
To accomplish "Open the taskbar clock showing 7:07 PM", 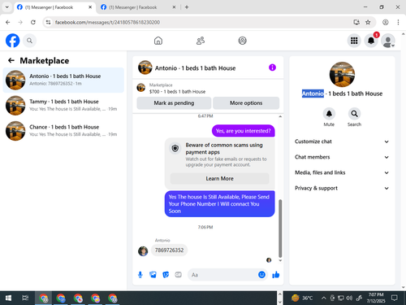I will click(376, 298).
